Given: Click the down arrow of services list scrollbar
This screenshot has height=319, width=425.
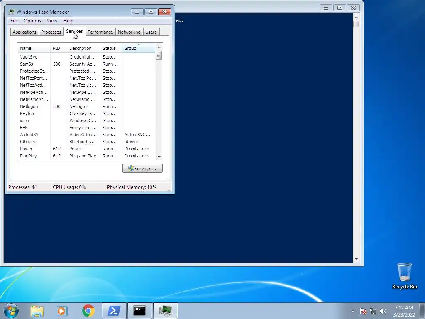Looking at the screenshot, I should 159,157.
